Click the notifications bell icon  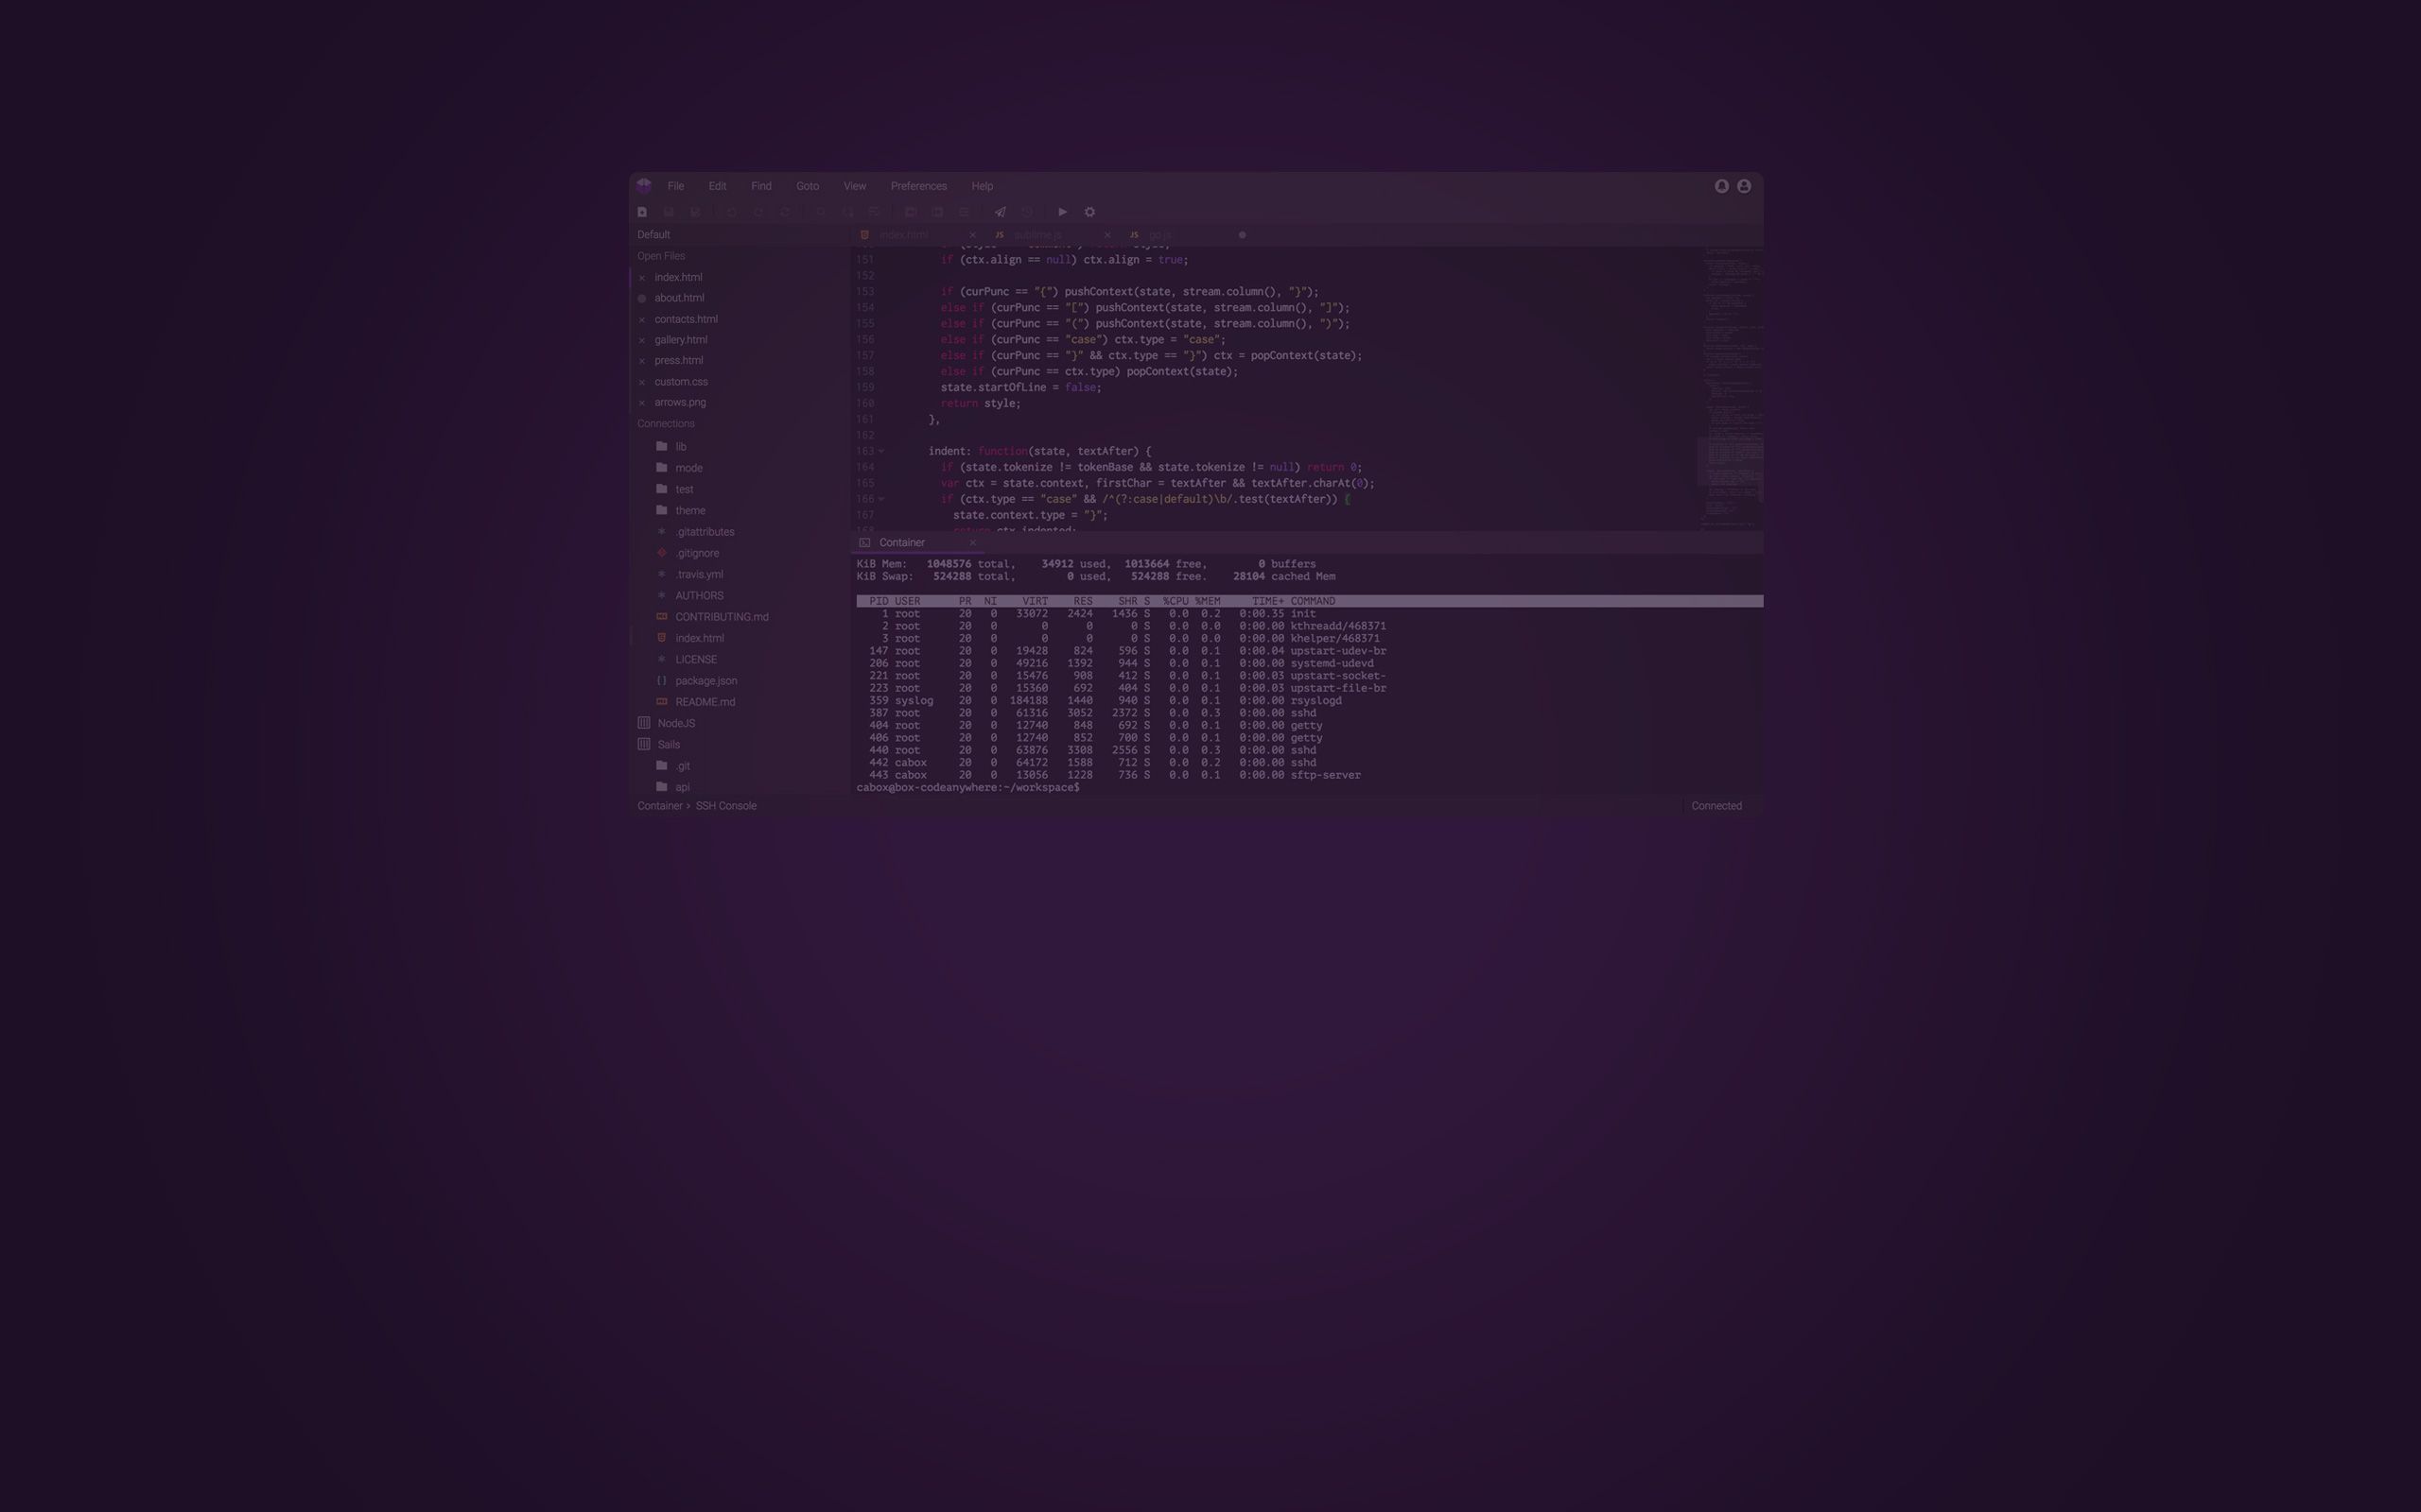pos(1722,186)
